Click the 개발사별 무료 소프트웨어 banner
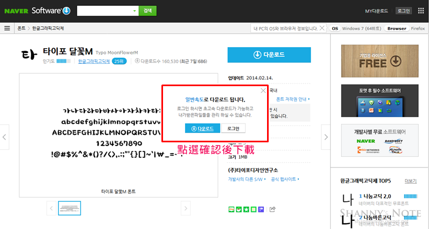 click(380, 140)
